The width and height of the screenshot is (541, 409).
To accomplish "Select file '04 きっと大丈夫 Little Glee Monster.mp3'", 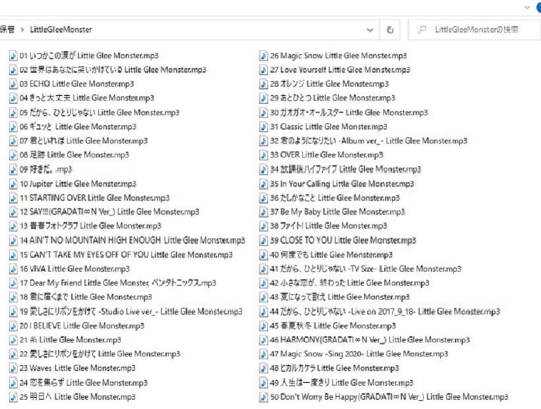I will coord(82,98).
